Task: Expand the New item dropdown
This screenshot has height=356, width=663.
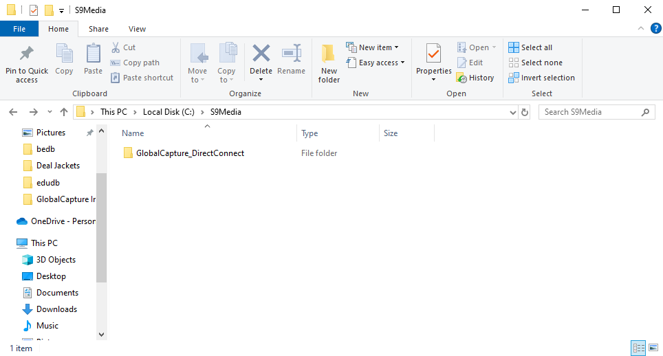Action: click(376, 47)
